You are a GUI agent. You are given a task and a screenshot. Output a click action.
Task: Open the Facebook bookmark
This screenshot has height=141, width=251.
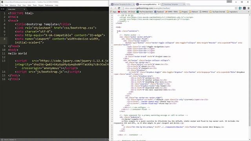(x=159, y=12)
